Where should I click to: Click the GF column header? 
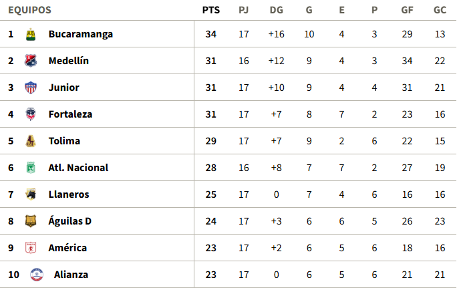tap(407, 10)
